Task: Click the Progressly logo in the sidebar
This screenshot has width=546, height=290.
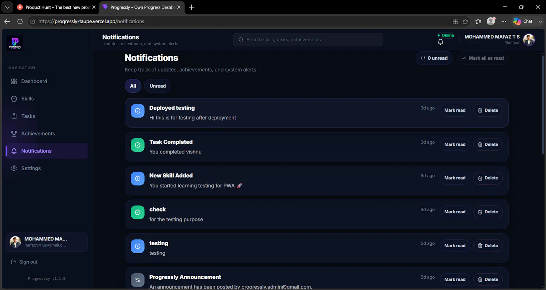Action: point(15,43)
